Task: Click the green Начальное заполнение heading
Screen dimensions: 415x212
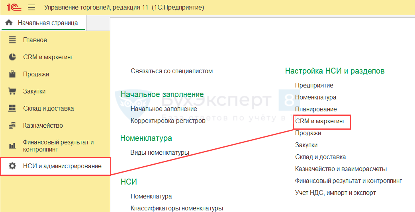Action: 162,94
